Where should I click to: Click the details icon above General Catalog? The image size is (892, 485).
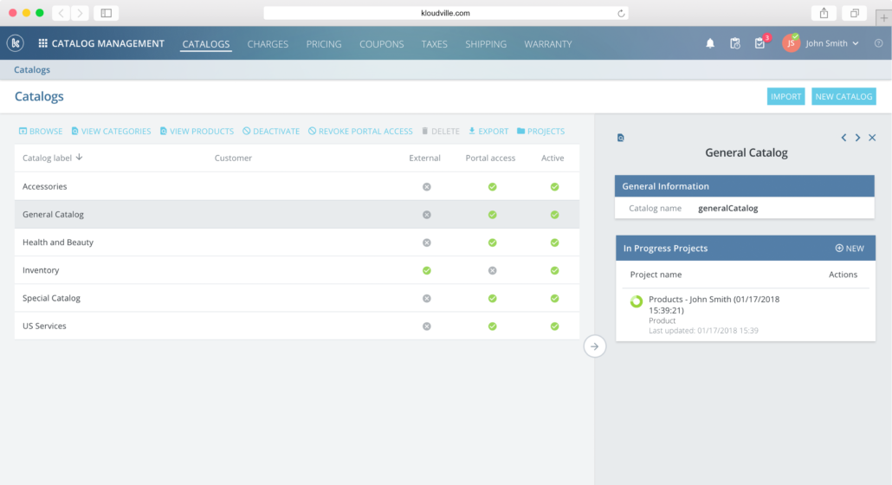(621, 138)
